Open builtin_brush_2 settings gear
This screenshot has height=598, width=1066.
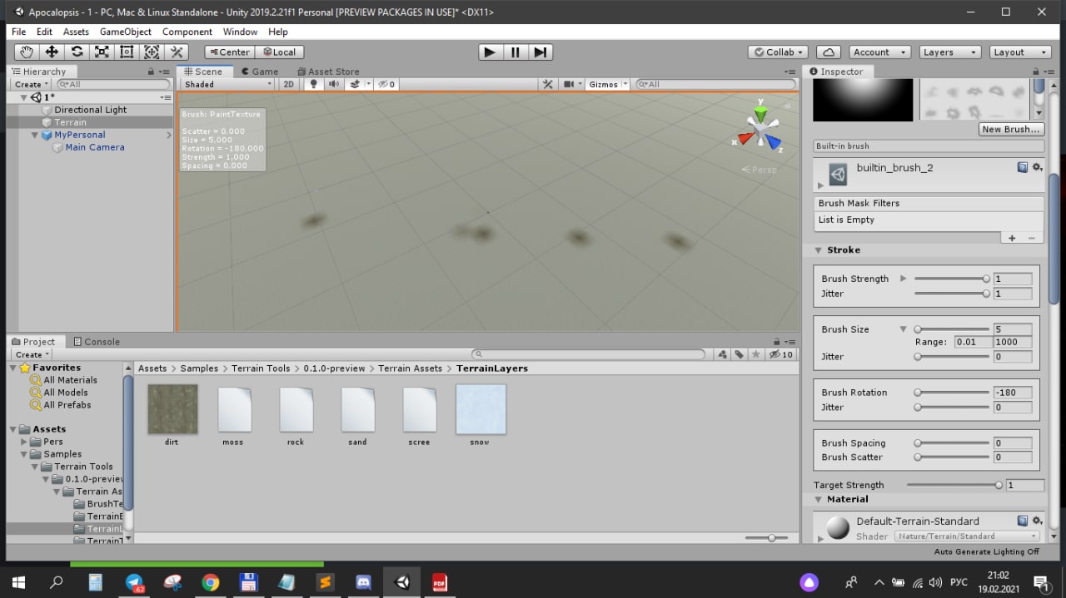(1037, 167)
